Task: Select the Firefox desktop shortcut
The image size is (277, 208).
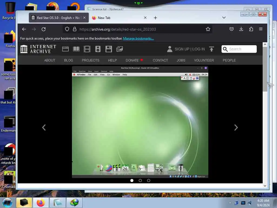Action: pos(9,39)
